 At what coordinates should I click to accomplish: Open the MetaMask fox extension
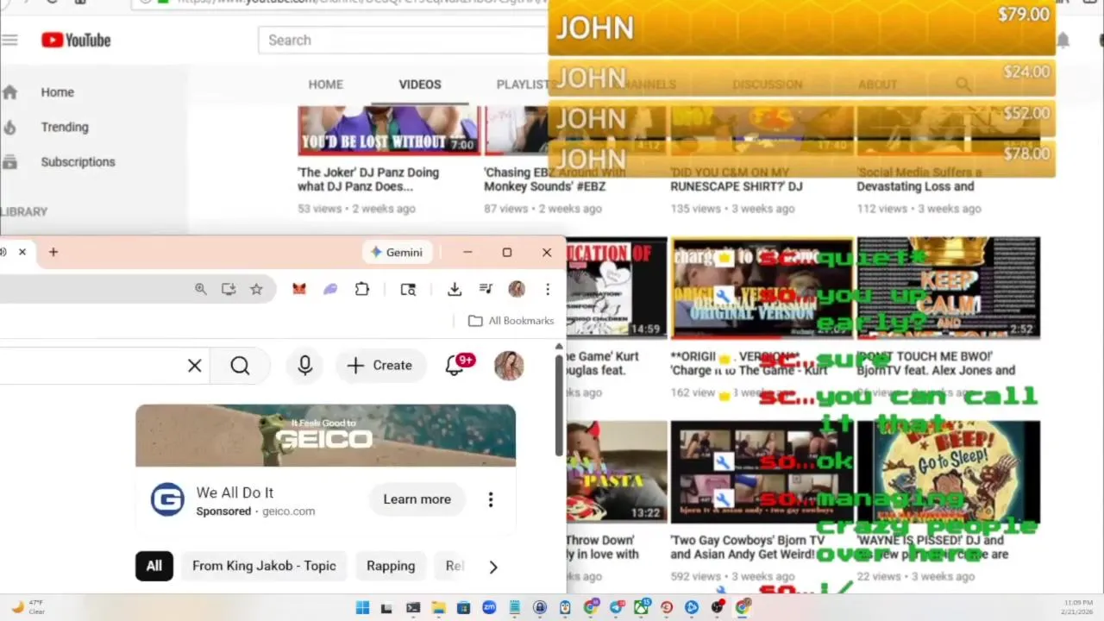click(298, 290)
